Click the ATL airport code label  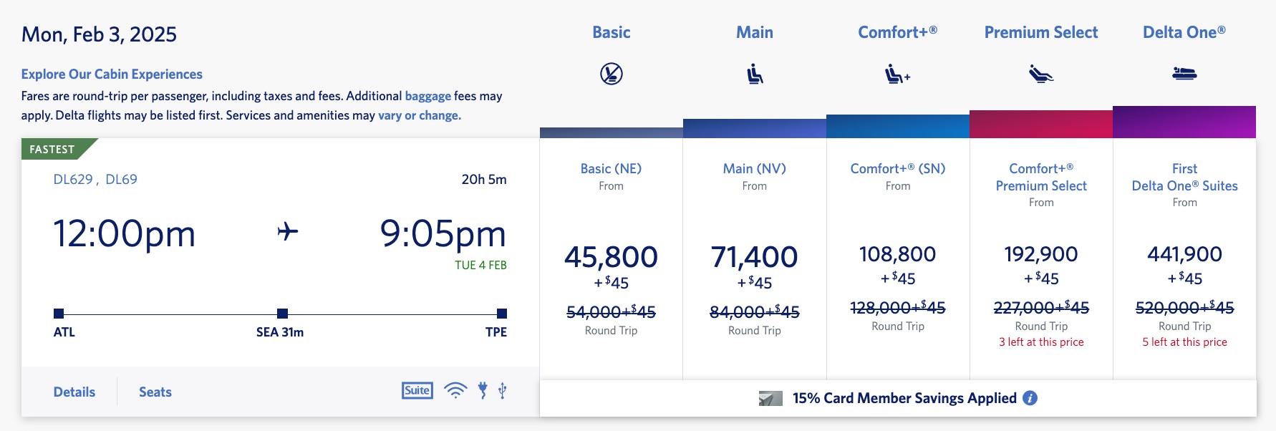64,332
